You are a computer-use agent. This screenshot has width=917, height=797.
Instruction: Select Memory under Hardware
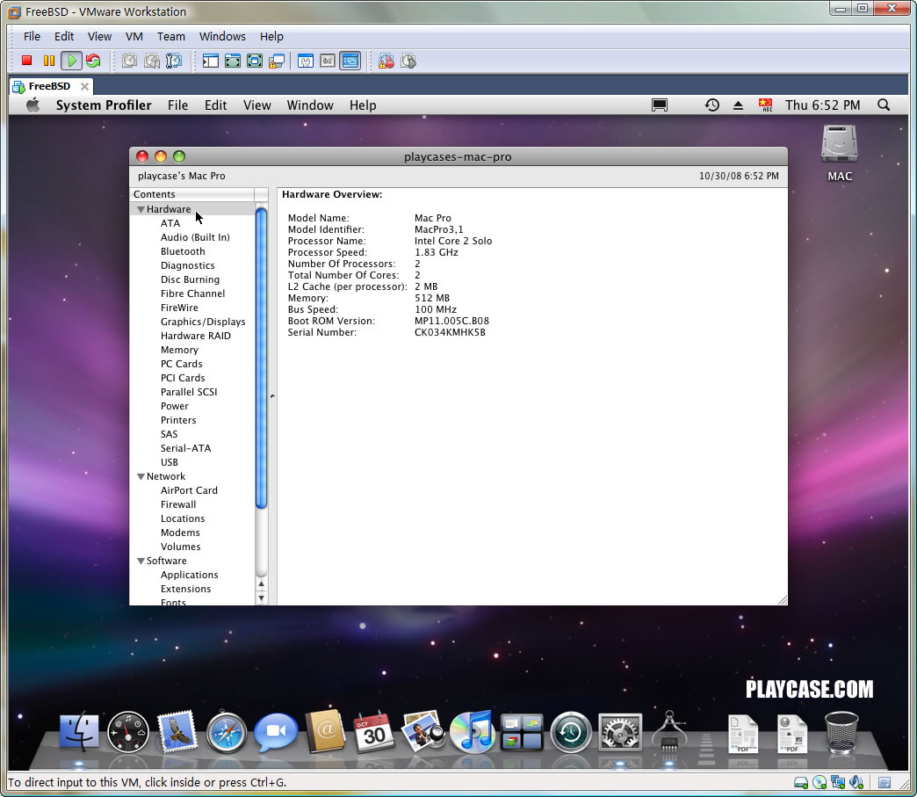click(179, 350)
